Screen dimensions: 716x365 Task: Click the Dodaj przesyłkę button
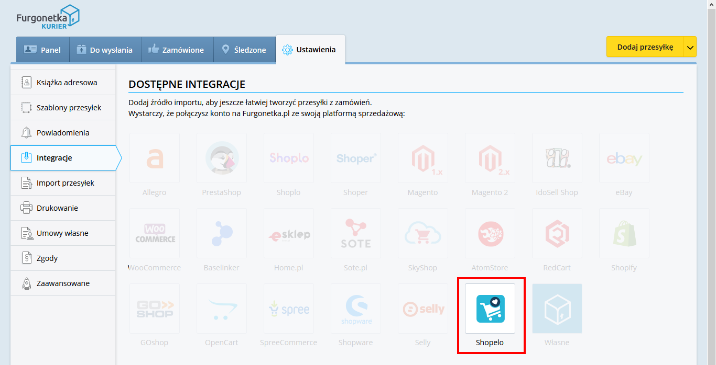click(x=645, y=47)
